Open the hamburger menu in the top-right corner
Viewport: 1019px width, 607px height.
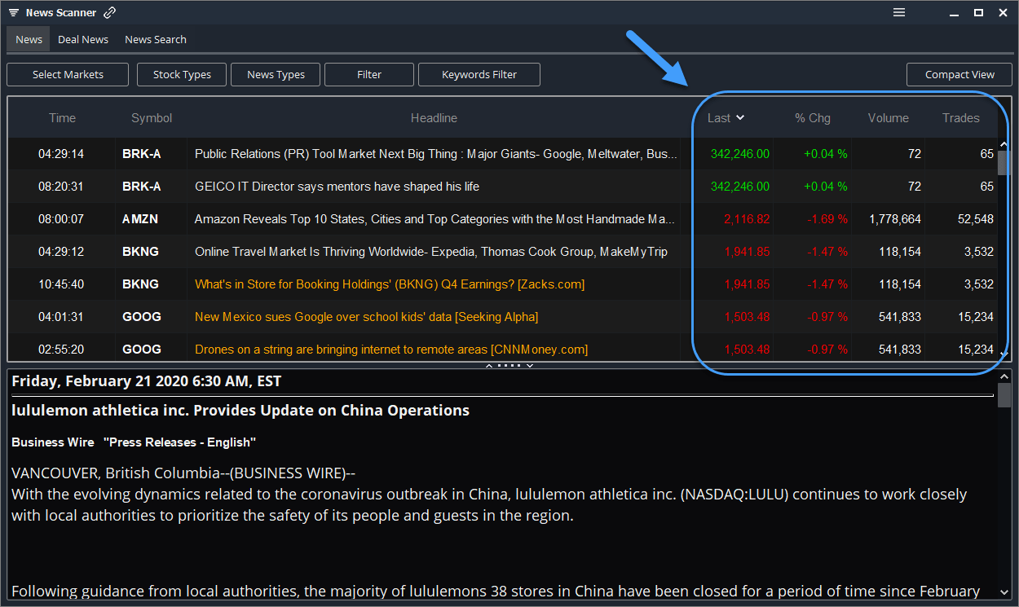click(x=899, y=12)
